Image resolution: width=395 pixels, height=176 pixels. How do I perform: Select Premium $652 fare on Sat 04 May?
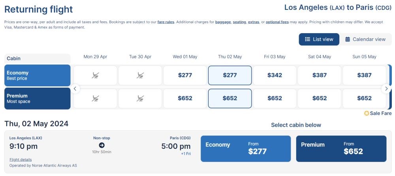point(320,98)
